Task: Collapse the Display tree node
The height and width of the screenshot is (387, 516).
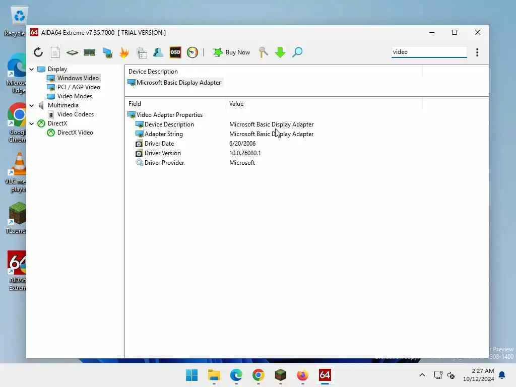Action: (32, 69)
